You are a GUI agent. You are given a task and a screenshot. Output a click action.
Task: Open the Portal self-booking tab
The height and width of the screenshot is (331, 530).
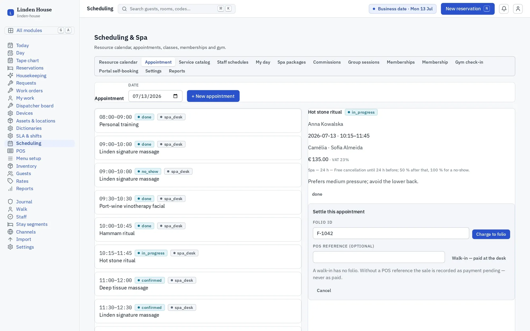pos(118,71)
